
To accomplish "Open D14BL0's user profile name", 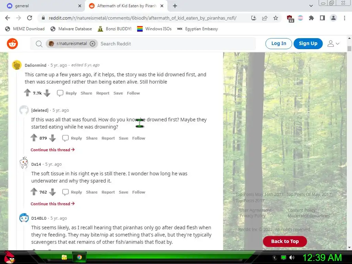I will pyautogui.click(x=39, y=218).
